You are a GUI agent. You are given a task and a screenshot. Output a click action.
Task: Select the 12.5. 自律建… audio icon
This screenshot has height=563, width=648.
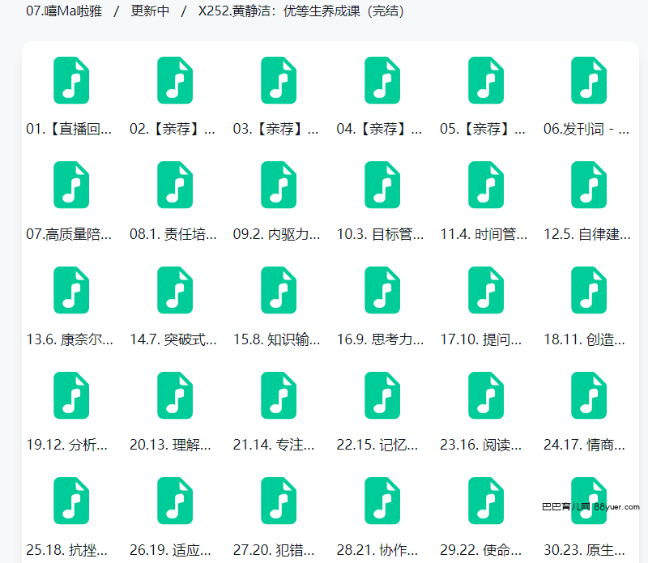click(589, 185)
